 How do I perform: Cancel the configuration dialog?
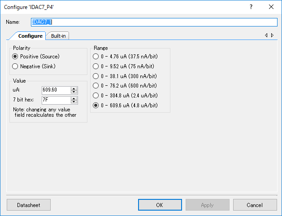[x=255, y=205]
